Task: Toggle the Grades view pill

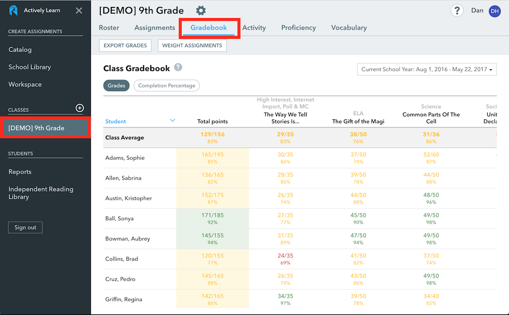Action: (x=116, y=86)
